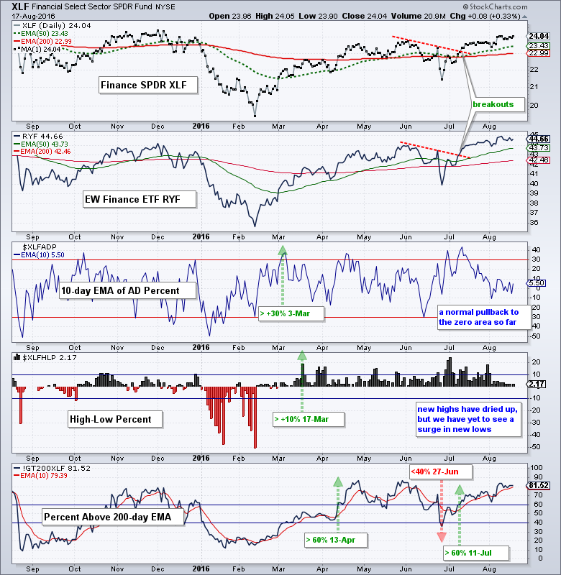Viewport: 561px width, 575px height.
Task: Click the EMA(200) 22.99 legend entry
Action: [x=42, y=42]
